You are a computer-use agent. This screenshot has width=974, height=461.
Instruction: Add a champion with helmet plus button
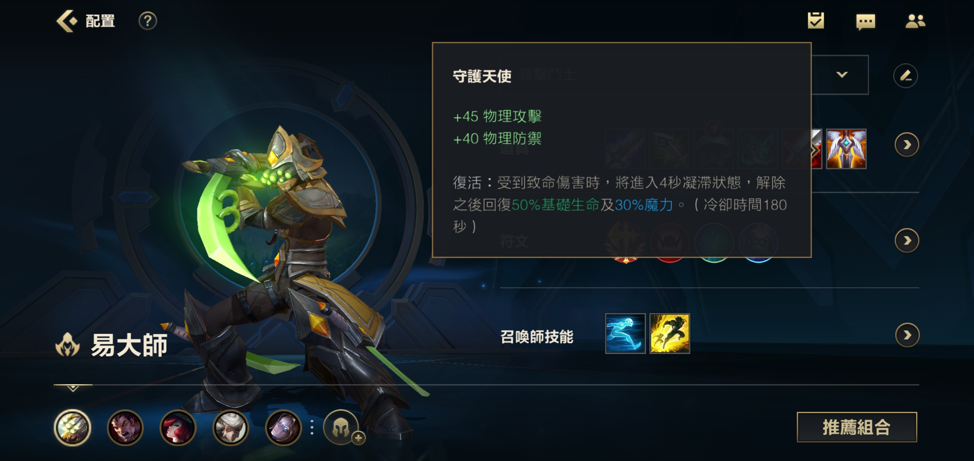pyautogui.click(x=342, y=427)
